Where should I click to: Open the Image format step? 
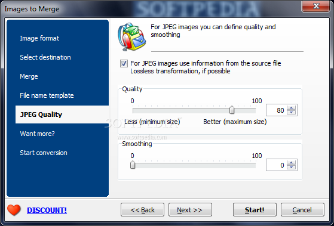39,38
